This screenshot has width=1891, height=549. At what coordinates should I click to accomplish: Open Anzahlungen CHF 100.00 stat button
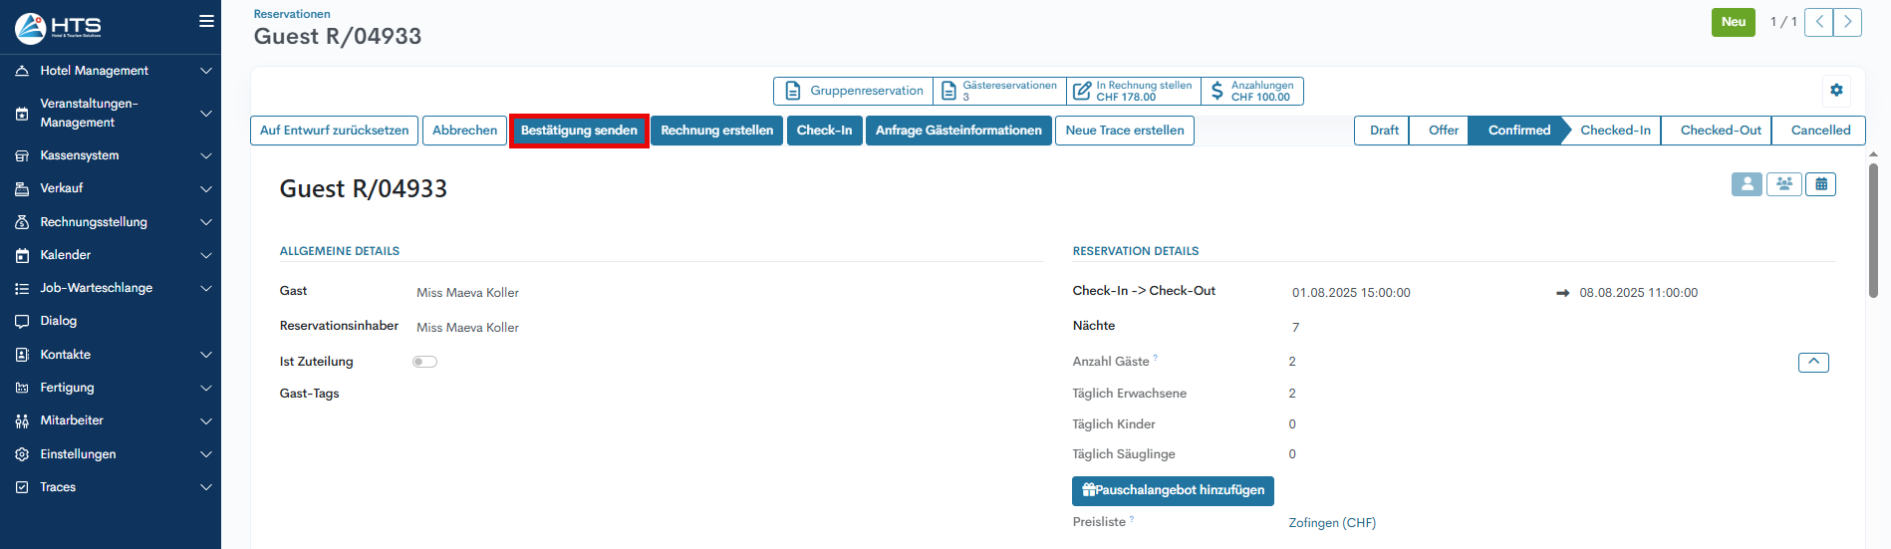point(1252,91)
